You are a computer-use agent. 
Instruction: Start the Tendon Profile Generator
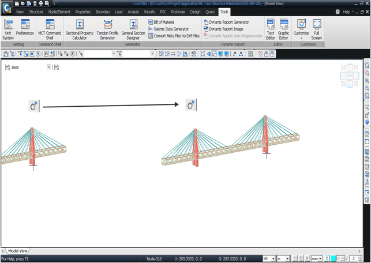pos(107,27)
